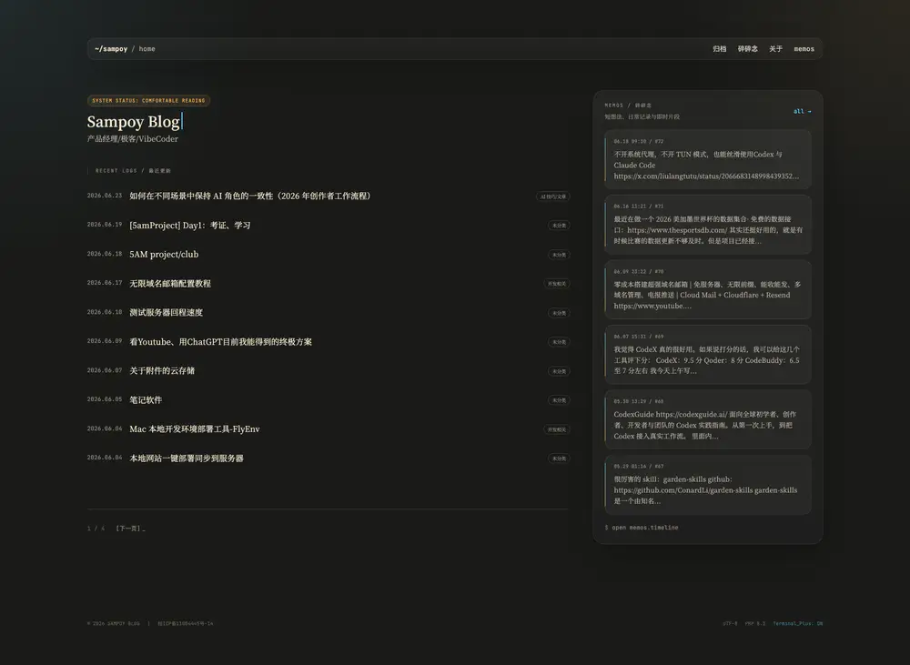Click the 2026.06.19 post date
This screenshot has width=910, height=665.
coord(105,225)
